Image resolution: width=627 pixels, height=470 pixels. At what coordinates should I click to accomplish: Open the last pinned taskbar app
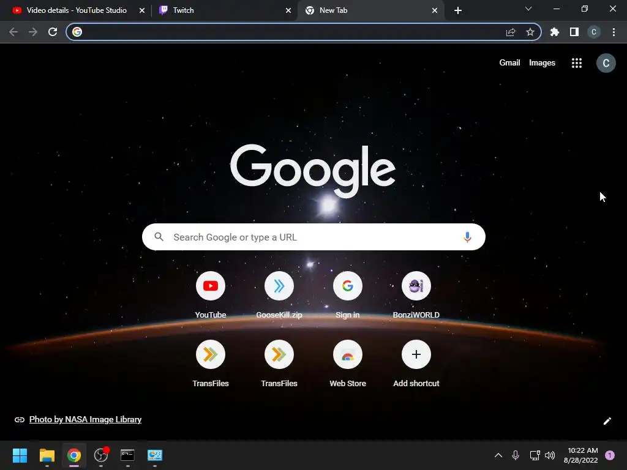point(155,455)
